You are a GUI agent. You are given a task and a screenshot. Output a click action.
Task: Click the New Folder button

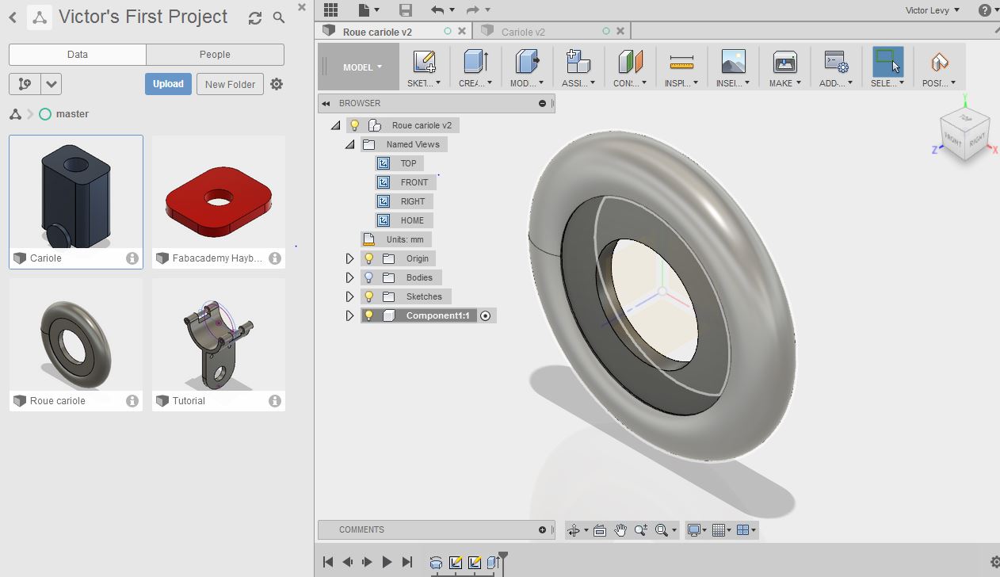tap(230, 84)
